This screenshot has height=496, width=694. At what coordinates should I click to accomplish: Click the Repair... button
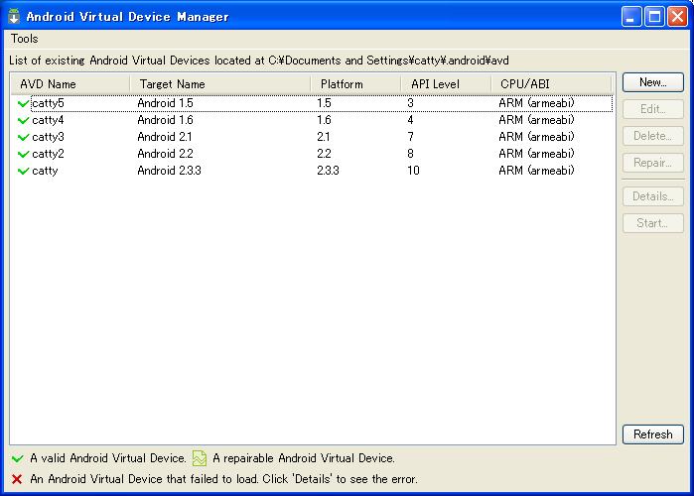pos(653,163)
